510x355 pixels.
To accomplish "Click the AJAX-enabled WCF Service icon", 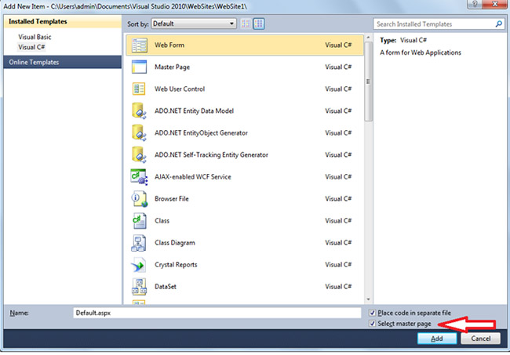I will coord(139,176).
